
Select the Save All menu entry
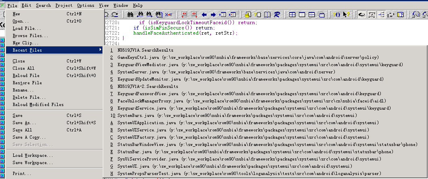click(x=54, y=130)
